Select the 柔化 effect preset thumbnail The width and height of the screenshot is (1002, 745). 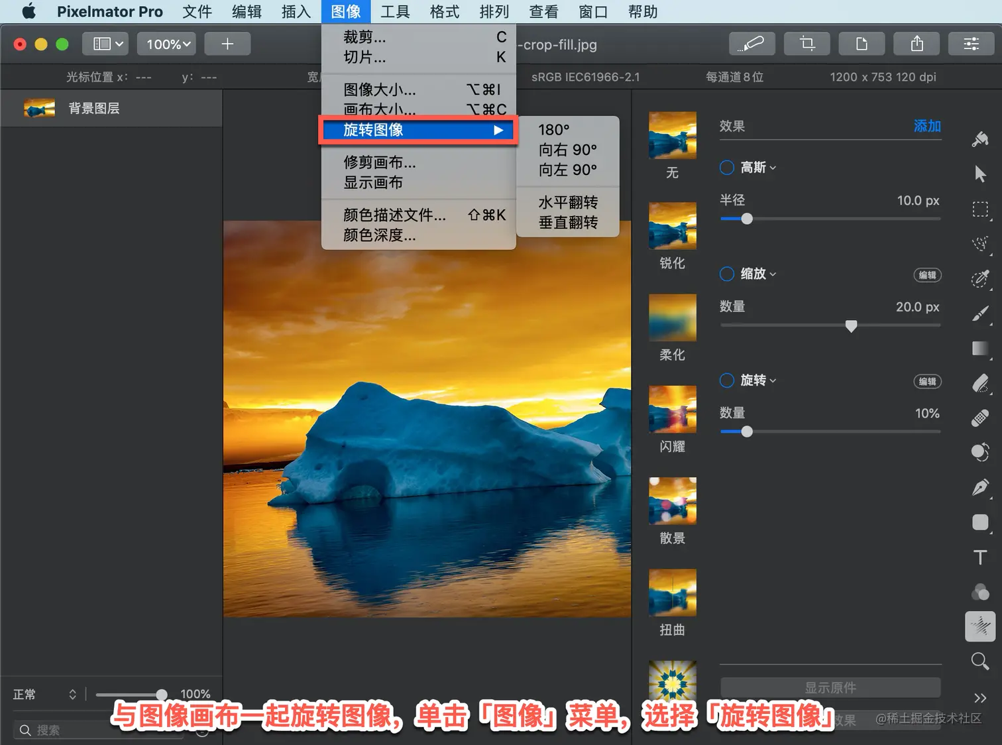tap(673, 317)
